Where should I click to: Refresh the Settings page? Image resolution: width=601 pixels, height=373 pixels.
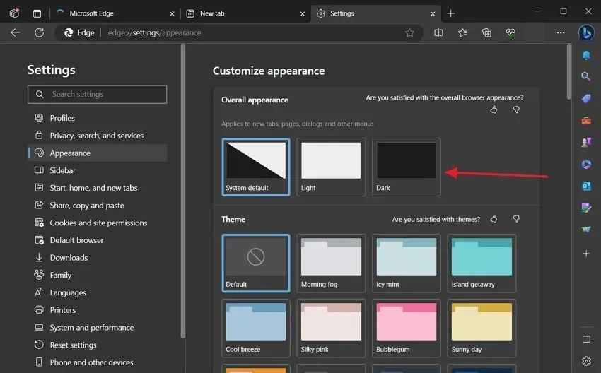[x=39, y=32]
